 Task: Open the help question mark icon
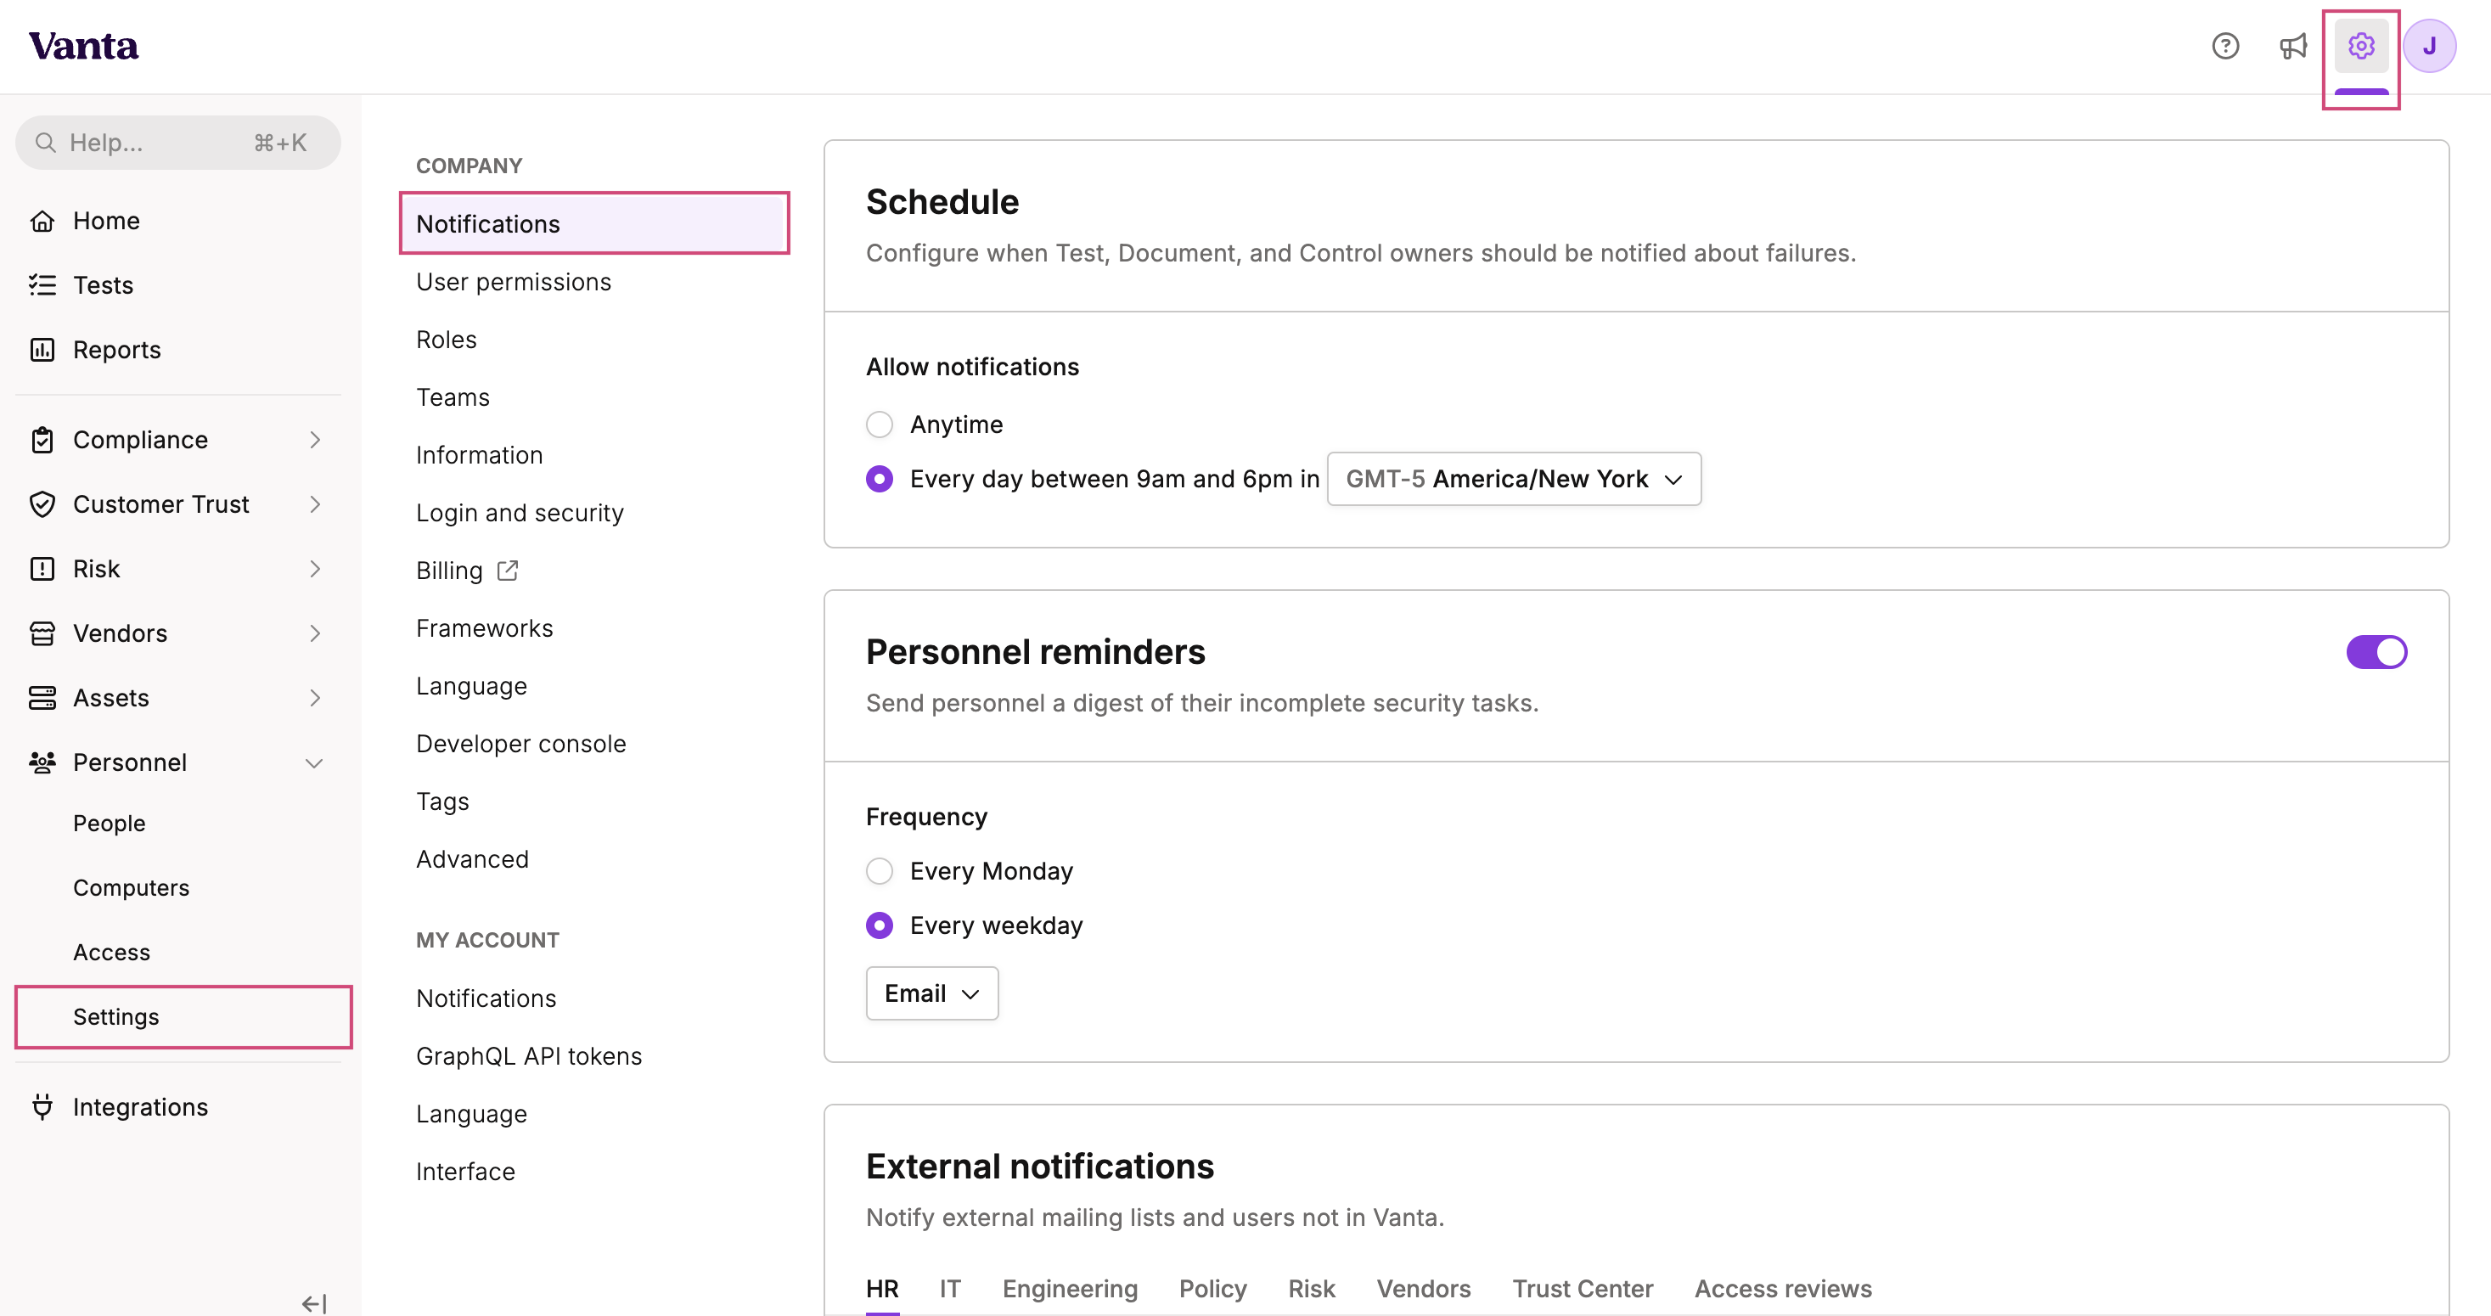point(2225,47)
